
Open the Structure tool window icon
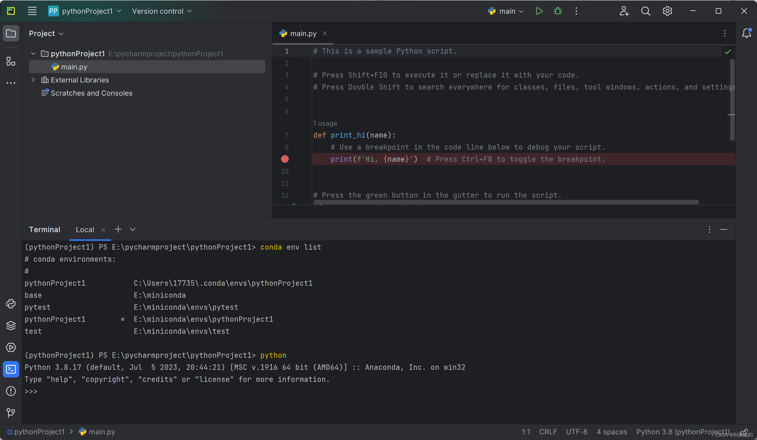click(11, 61)
